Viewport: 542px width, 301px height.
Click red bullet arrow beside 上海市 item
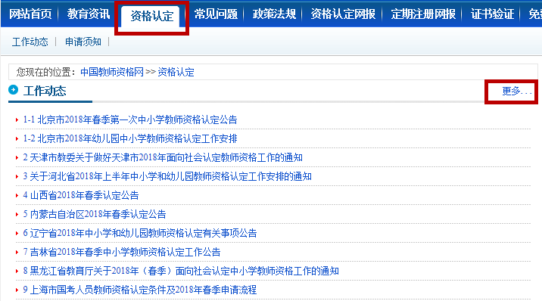tap(17, 290)
